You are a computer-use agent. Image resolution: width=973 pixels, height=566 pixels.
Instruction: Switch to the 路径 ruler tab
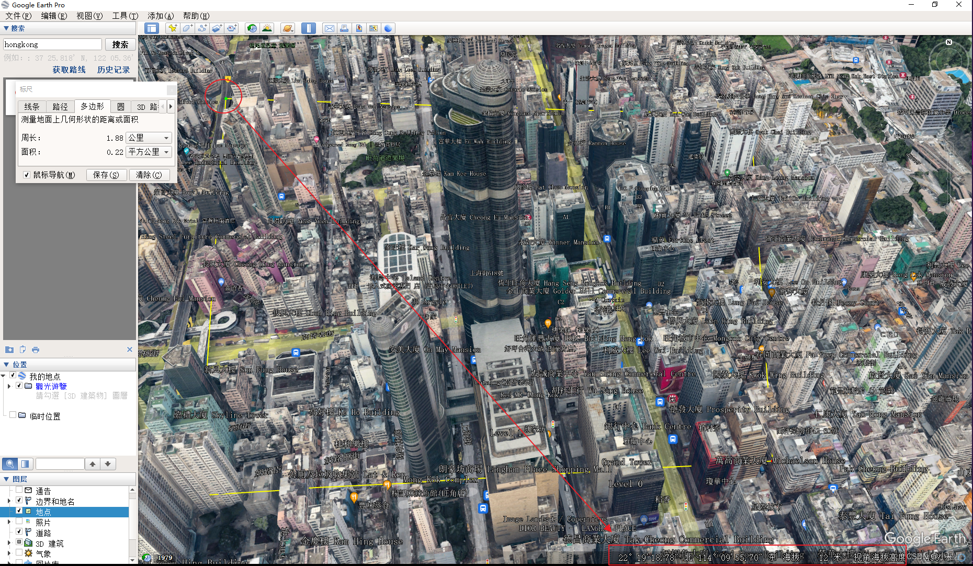coord(60,107)
